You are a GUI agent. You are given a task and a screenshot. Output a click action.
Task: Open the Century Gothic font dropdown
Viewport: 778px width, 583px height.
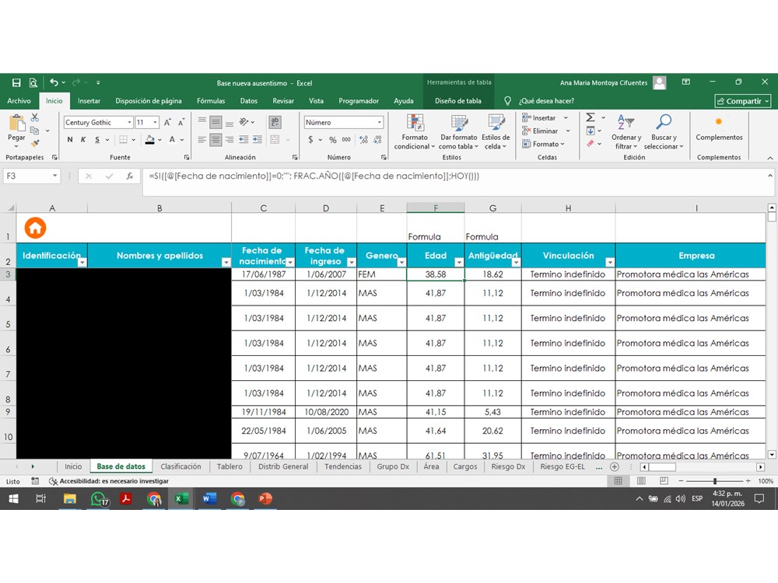129,123
